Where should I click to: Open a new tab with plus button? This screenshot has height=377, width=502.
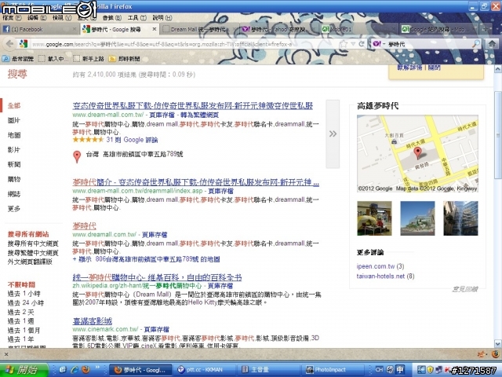486,29
